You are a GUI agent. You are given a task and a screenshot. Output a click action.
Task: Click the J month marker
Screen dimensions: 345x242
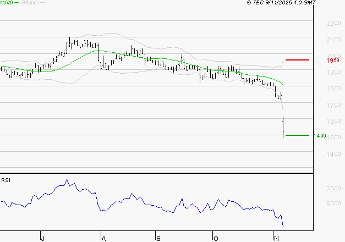pos(43,238)
